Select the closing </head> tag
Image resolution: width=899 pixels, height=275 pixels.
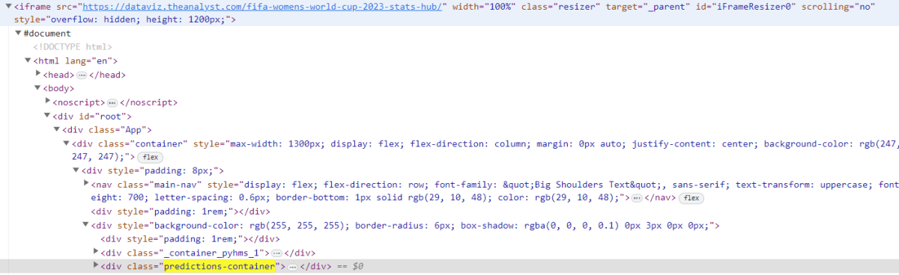click(x=107, y=75)
